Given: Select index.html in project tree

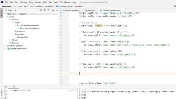Looking at the screenshot, I should tap(24, 37).
